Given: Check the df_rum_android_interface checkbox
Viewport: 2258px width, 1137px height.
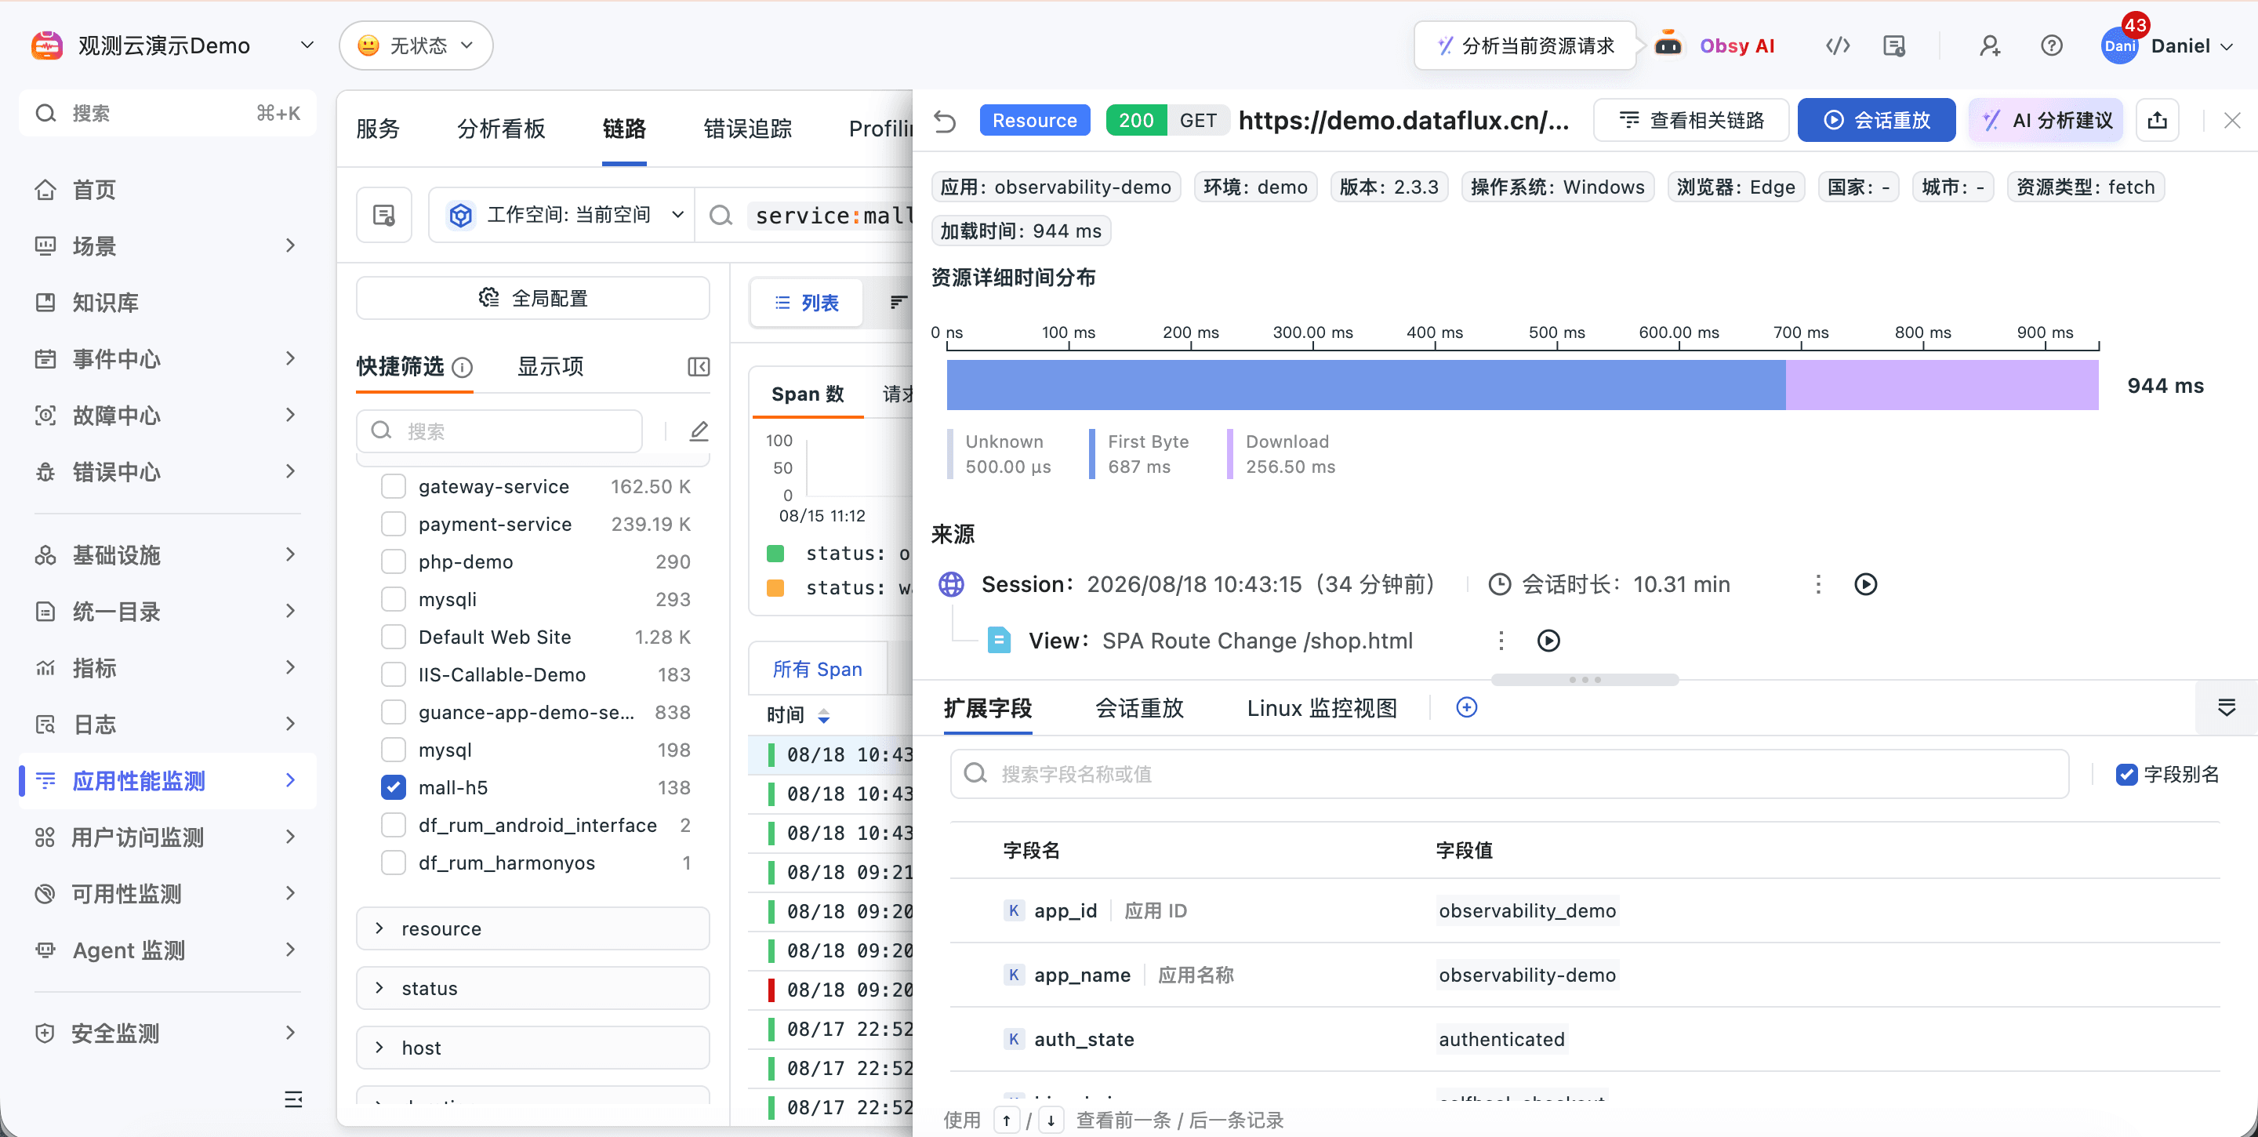Looking at the screenshot, I should tap(394, 825).
